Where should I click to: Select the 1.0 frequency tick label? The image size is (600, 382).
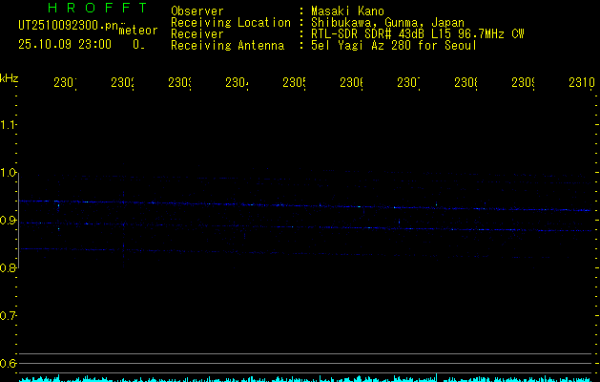(9, 173)
